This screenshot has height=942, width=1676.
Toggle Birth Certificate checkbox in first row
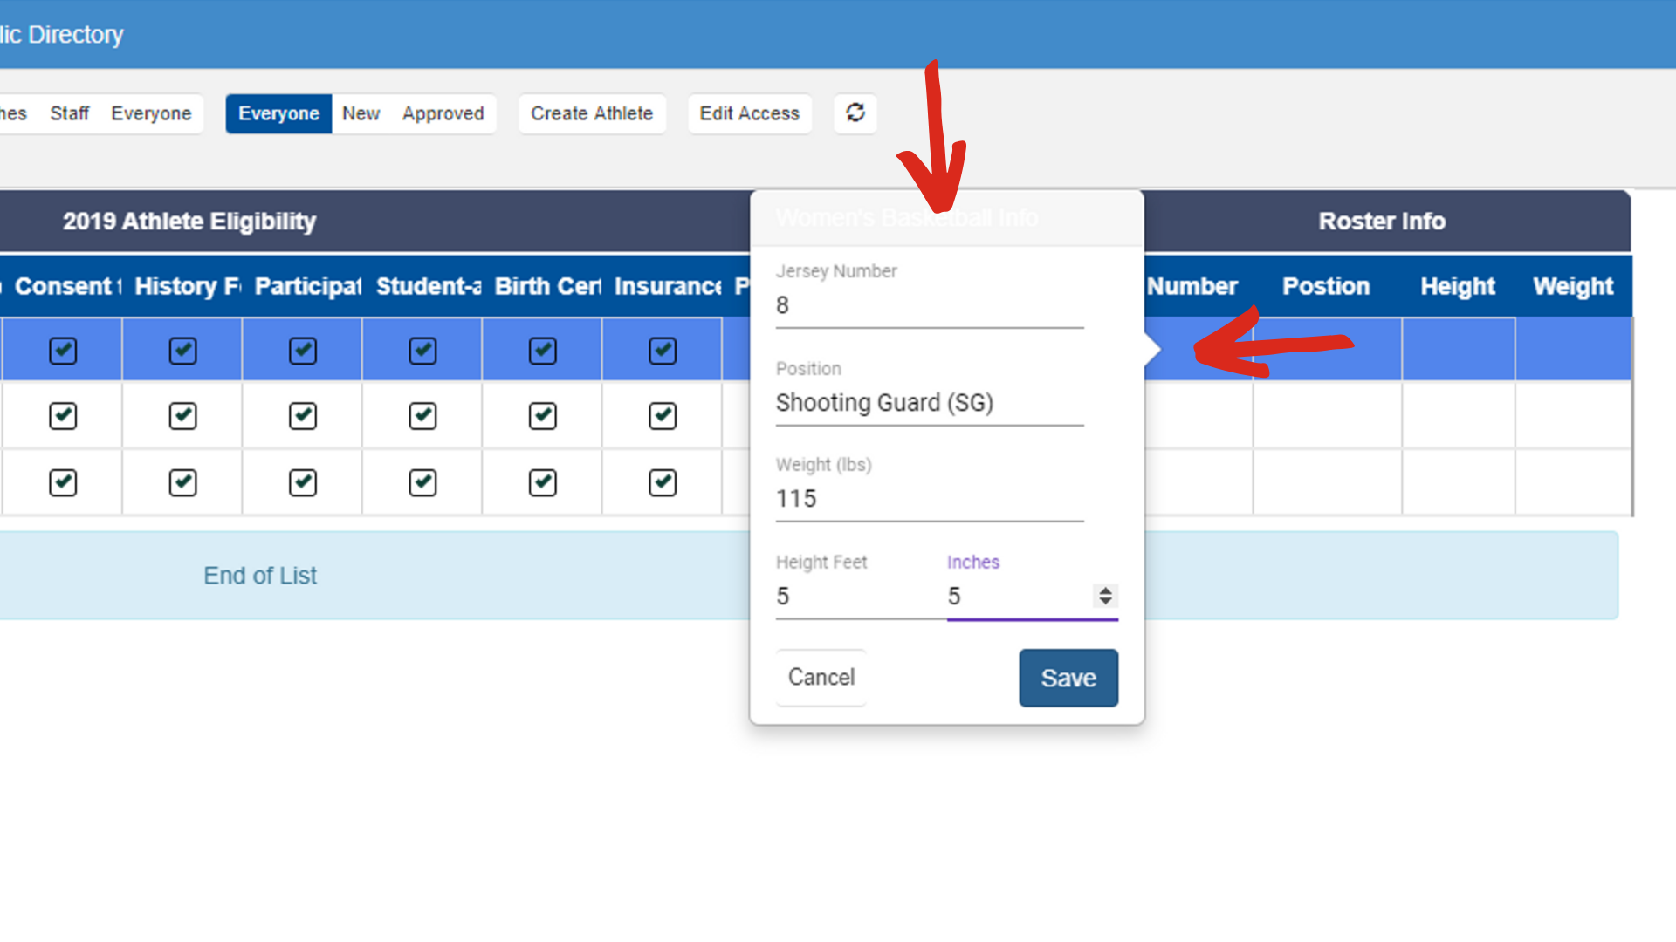click(542, 351)
